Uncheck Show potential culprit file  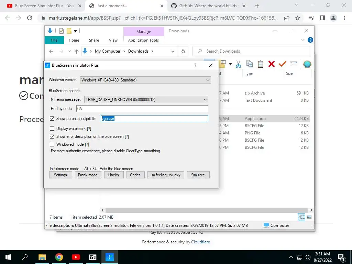pyautogui.click(x=52, y=118)
